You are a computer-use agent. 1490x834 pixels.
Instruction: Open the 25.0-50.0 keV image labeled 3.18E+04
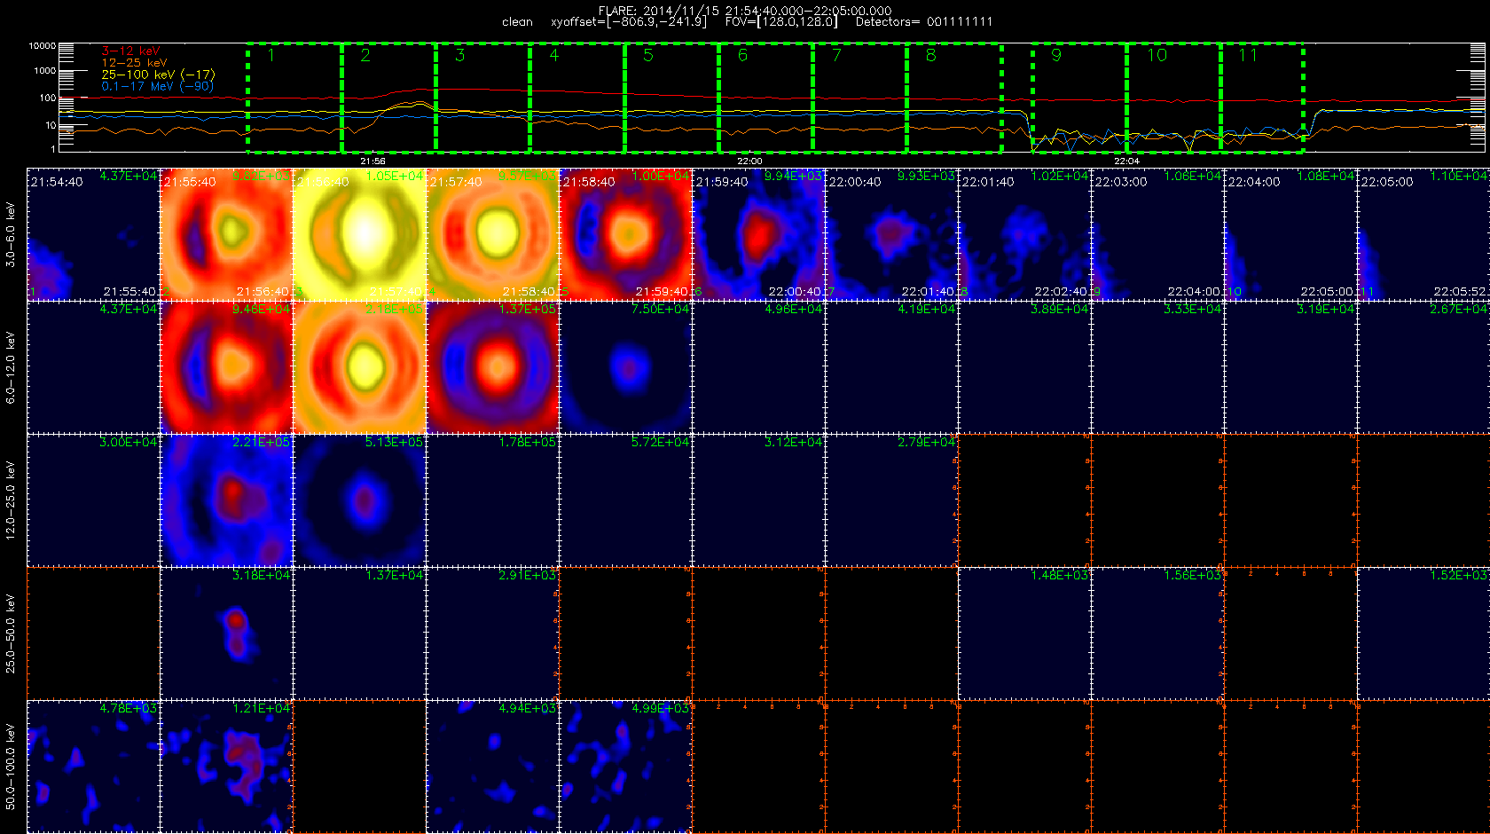(226, 633)
